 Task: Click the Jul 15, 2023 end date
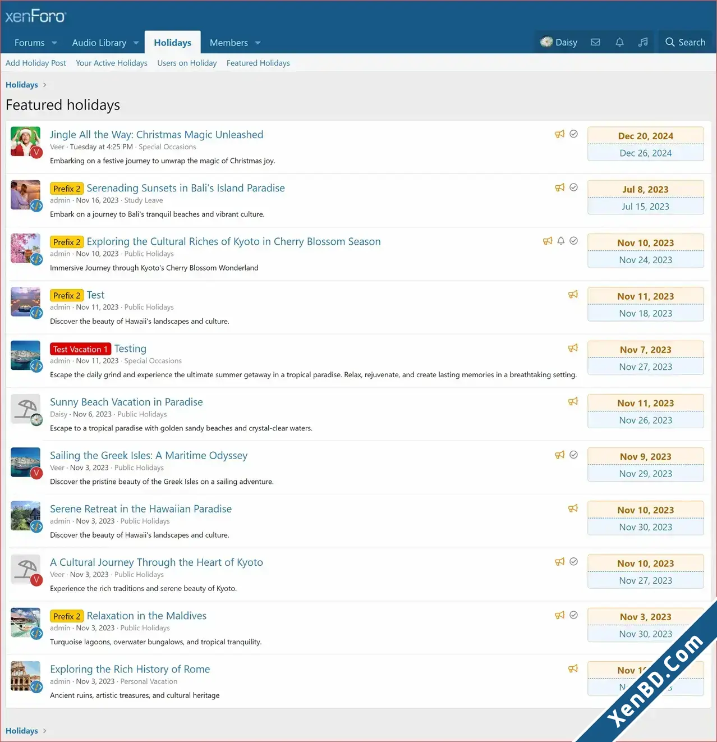(x=645, y=207)
